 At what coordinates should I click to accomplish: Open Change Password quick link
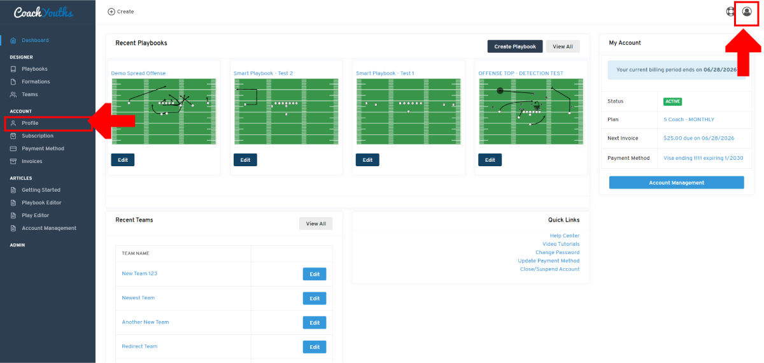click(x=557, y=252)
